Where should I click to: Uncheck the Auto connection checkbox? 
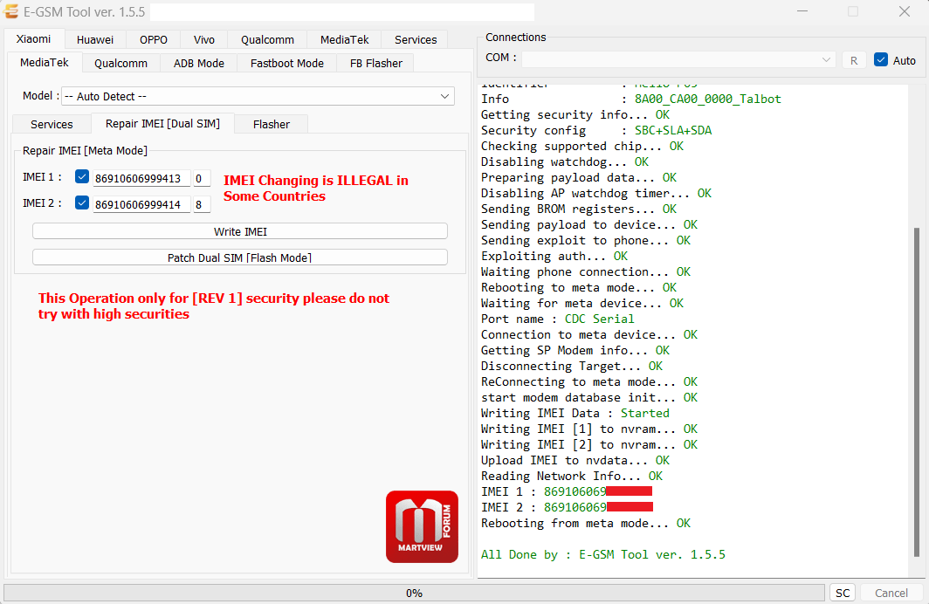(x=881, y=60)
